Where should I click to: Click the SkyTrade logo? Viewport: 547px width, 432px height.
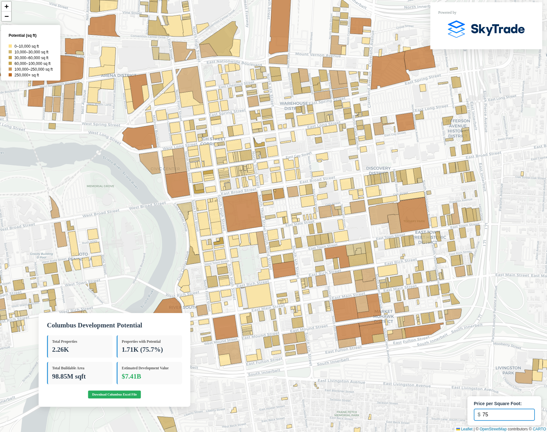click(486, 29)
